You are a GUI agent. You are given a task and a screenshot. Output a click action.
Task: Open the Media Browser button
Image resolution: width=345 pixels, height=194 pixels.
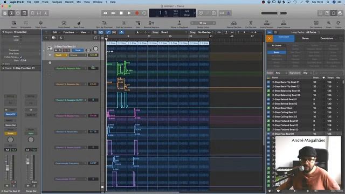[340, 13]
